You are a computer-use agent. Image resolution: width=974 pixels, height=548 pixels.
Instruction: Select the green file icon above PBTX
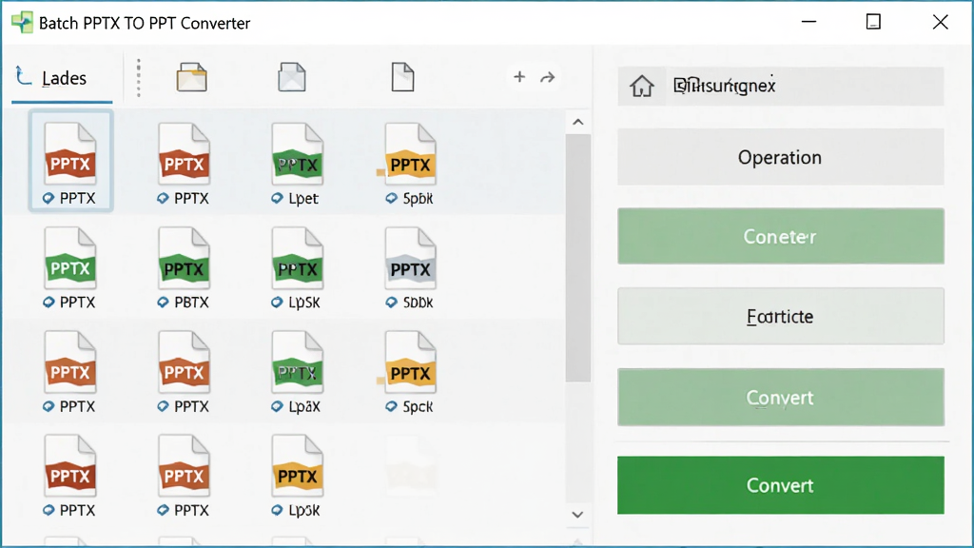tap(184, 258)
